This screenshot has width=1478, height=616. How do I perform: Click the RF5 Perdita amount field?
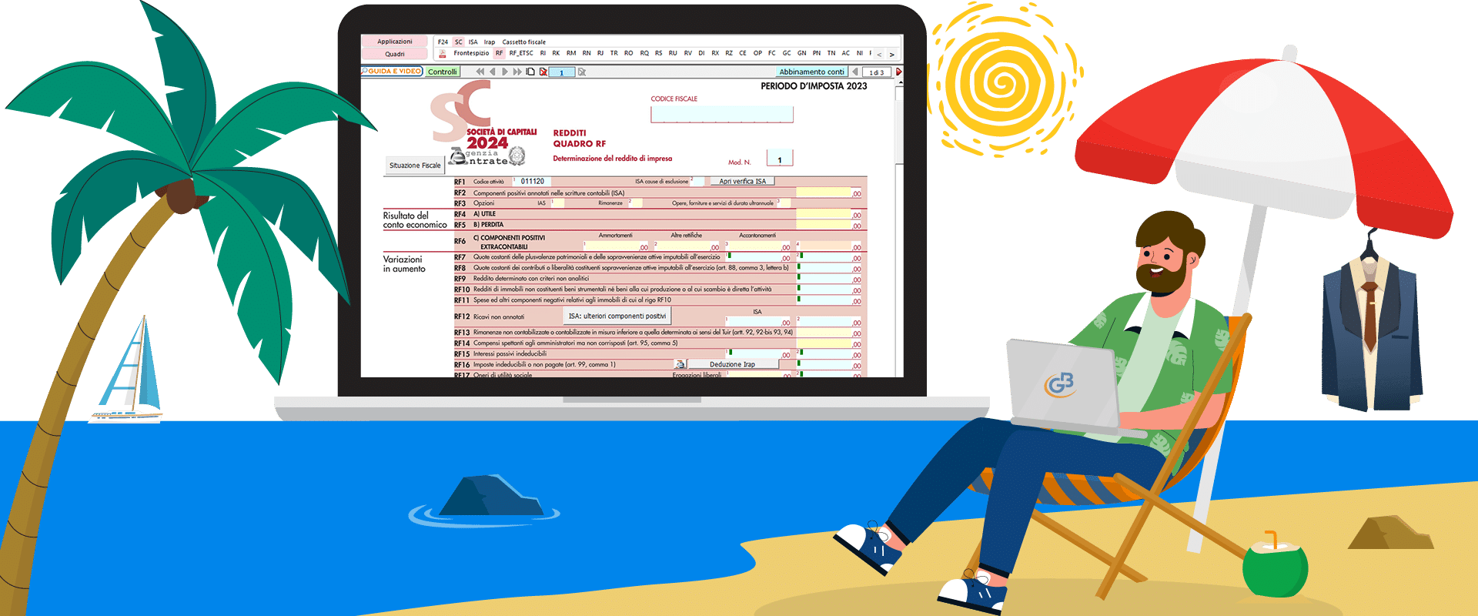pyautogui.click(x=823, y=225)
